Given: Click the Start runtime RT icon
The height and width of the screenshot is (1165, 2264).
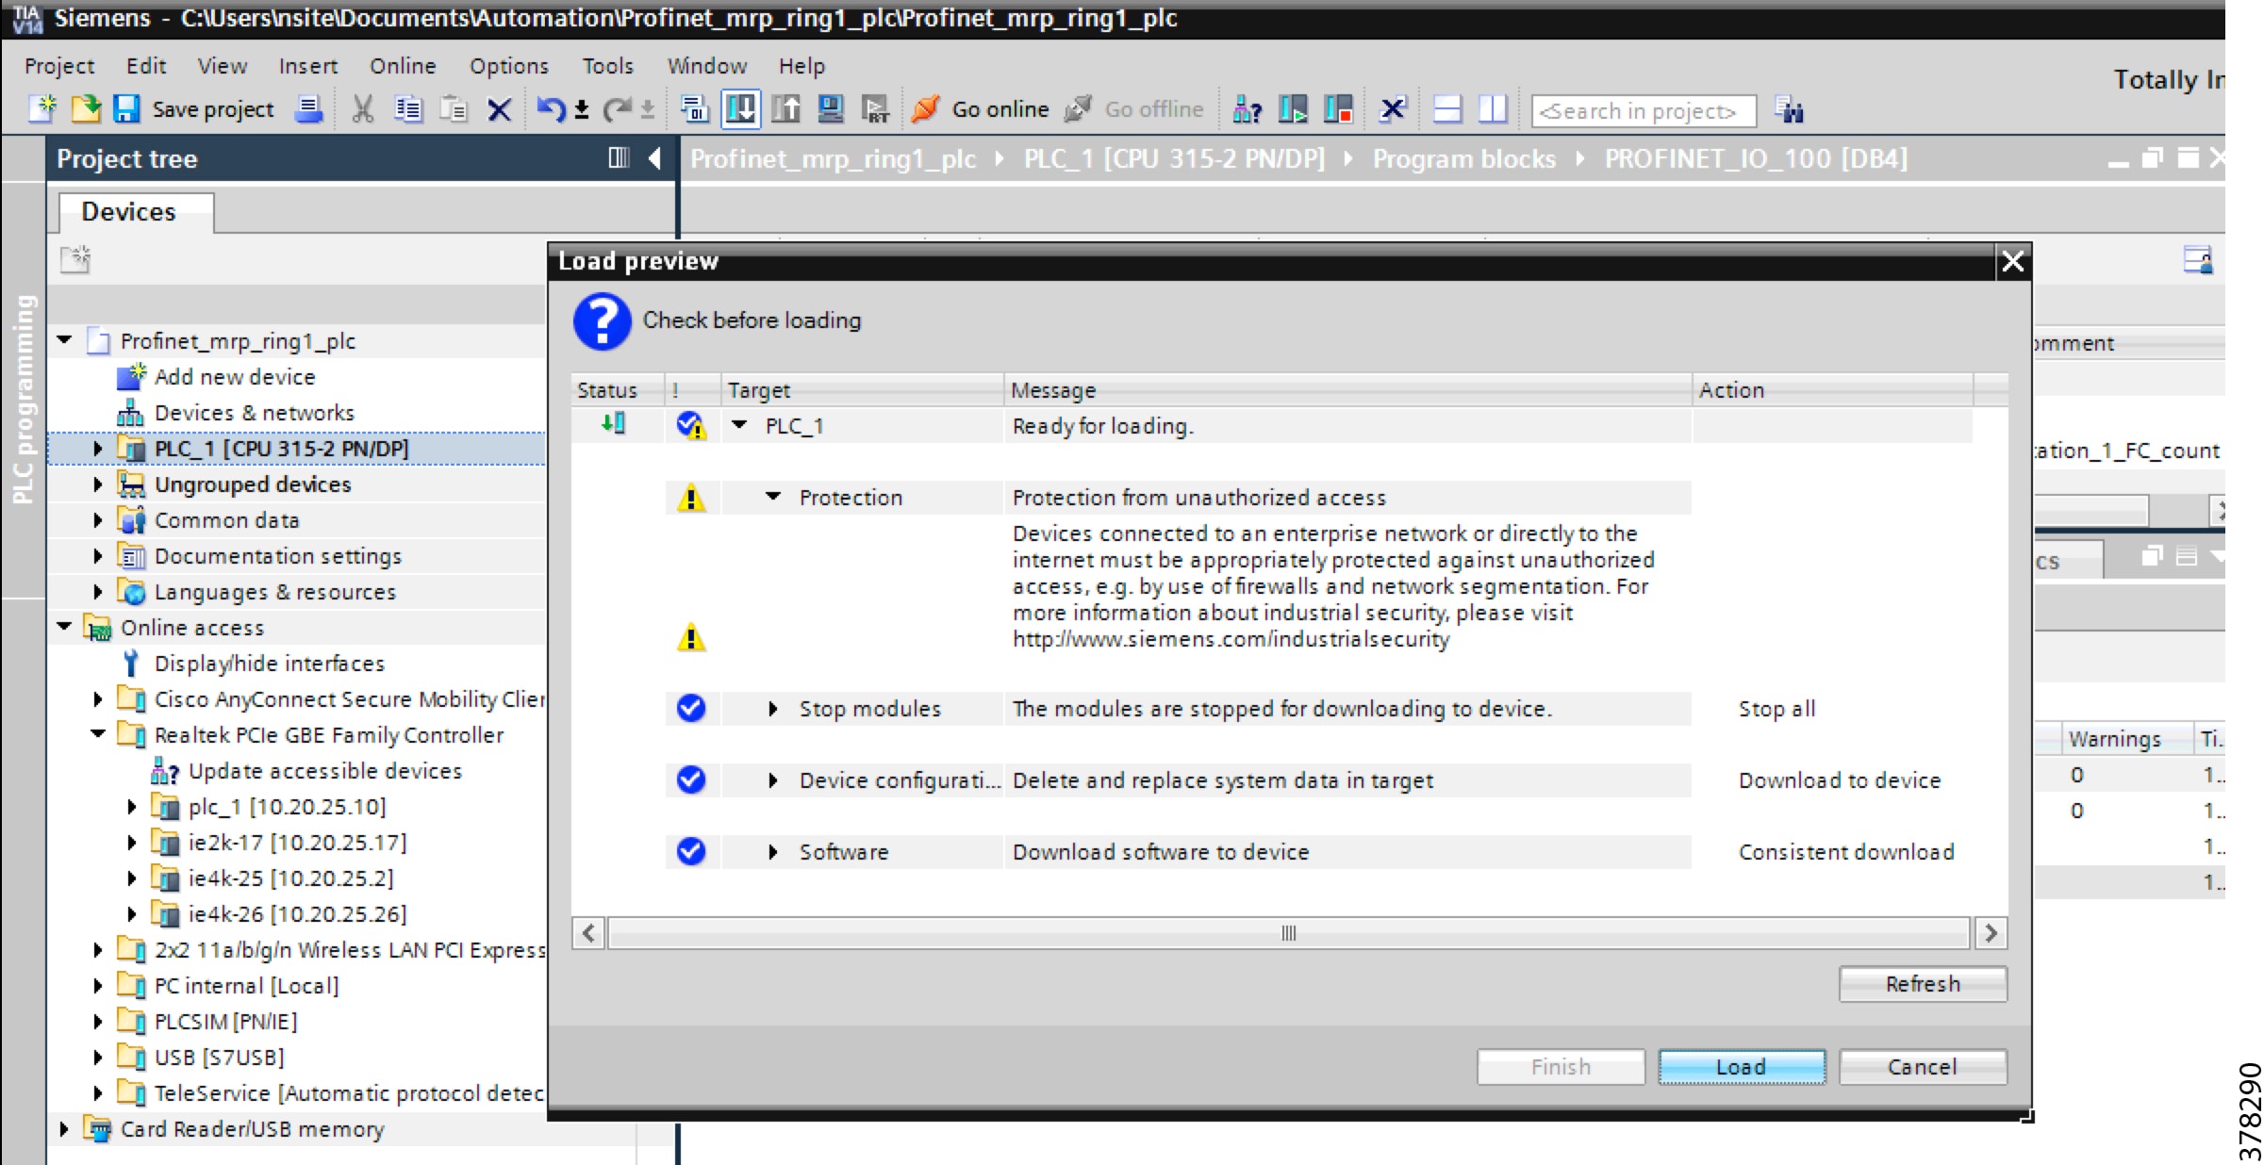Looking at the screenshot, I should tap(876, 109).
